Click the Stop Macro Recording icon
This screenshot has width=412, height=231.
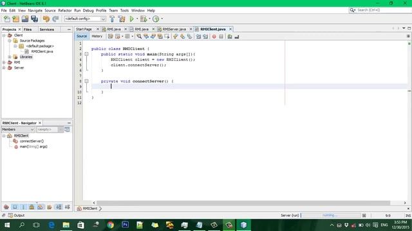pyautogui.click(x=221, y=37)
